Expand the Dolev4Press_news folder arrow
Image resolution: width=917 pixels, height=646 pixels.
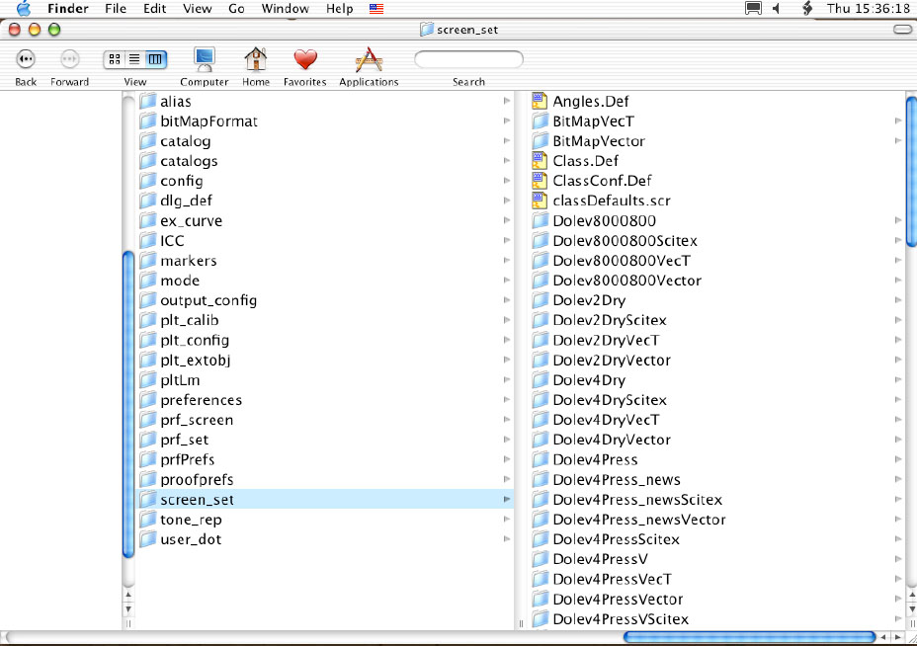(x=897, y=479)
